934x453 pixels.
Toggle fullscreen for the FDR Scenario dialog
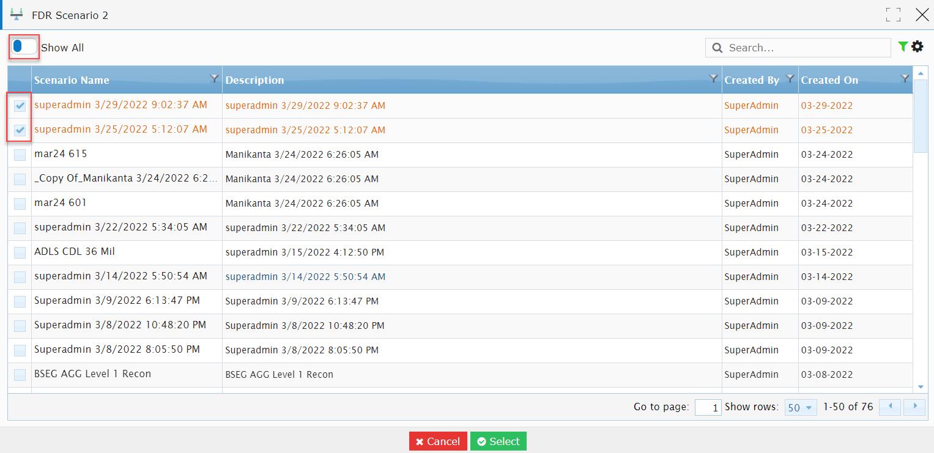(x=893, y=15)
